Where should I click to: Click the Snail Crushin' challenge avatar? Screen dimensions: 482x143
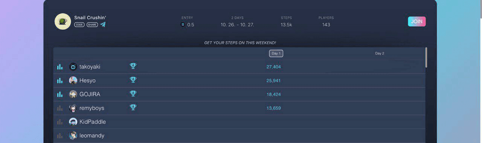[63, 21]
